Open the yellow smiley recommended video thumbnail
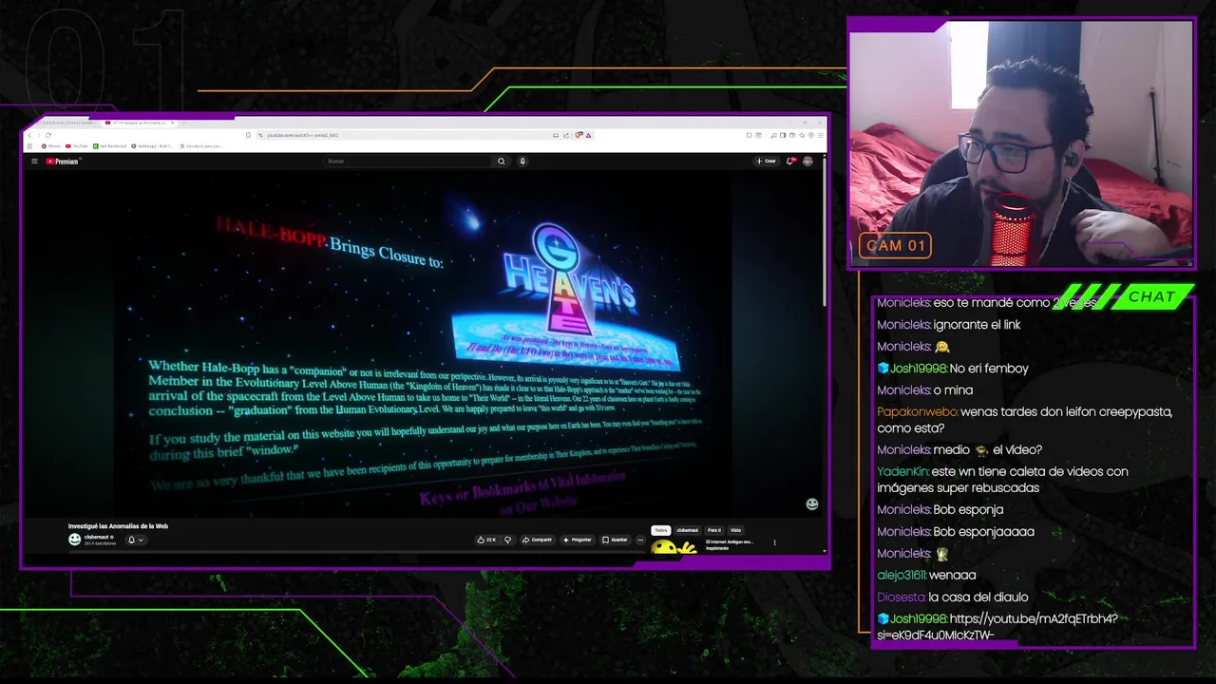Viewport: 1216px width, 684px height. click(x=674, y=546)
